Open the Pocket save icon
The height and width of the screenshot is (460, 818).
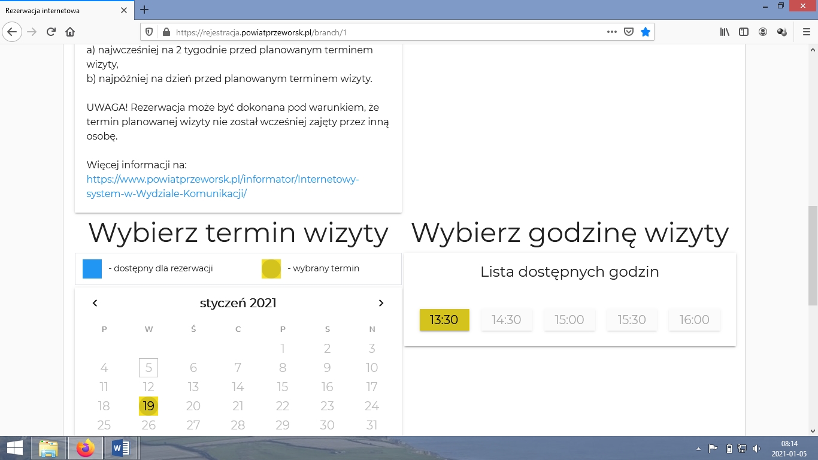coord(629,32)
